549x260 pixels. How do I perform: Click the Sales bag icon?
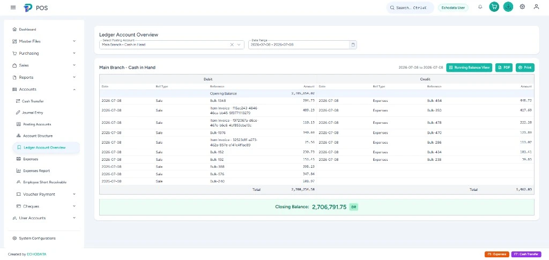(14, 65)
